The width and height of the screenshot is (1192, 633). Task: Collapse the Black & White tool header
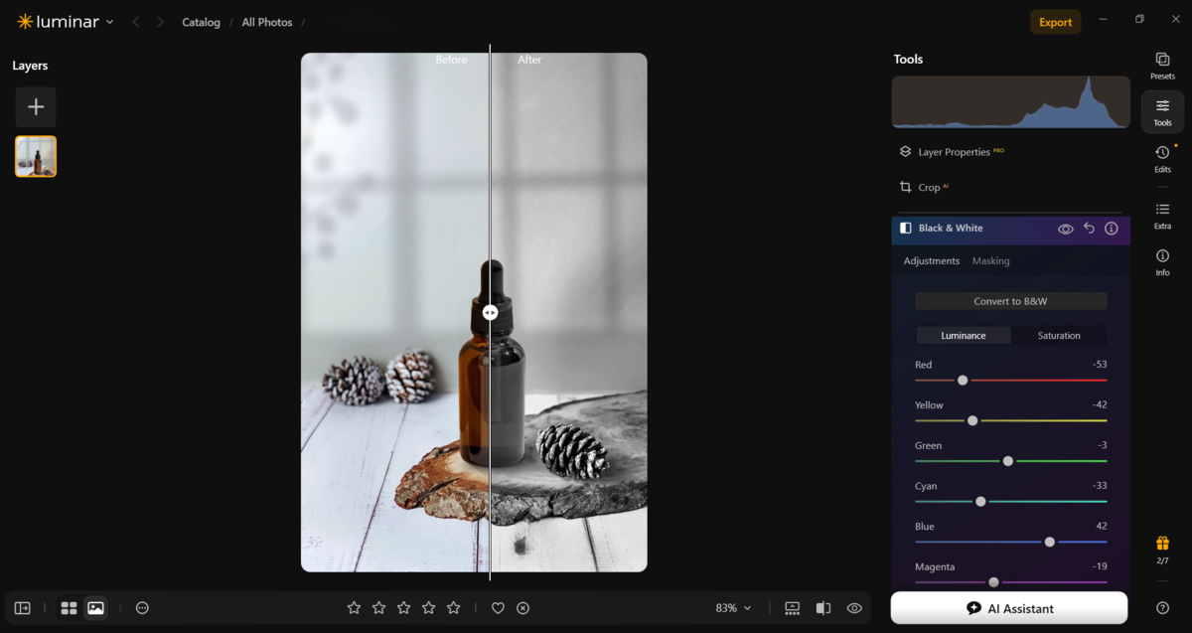(x=951, y=228)
